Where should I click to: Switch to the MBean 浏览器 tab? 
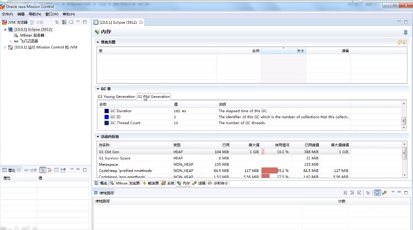[125, 183]
